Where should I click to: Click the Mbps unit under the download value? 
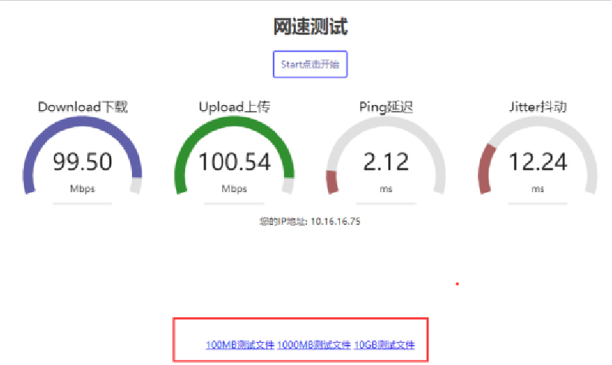[x=83, y=188]
